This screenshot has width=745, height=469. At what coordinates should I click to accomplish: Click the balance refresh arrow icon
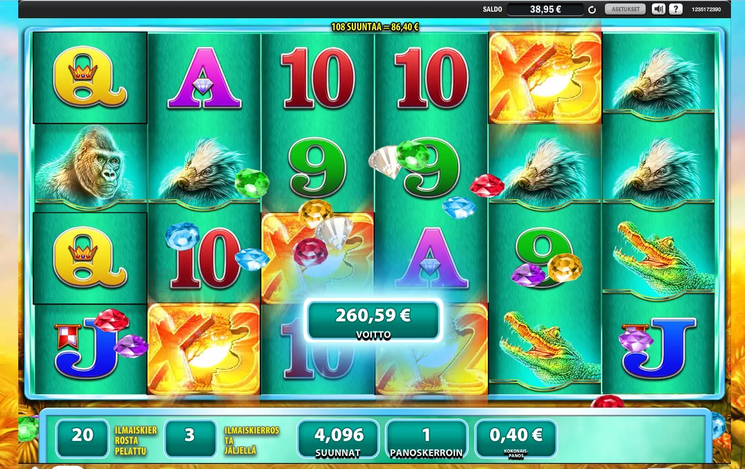coord(592,10)
